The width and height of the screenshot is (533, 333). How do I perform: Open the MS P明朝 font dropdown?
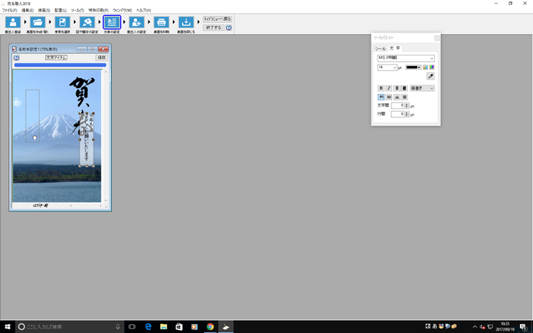pos(406,58)
